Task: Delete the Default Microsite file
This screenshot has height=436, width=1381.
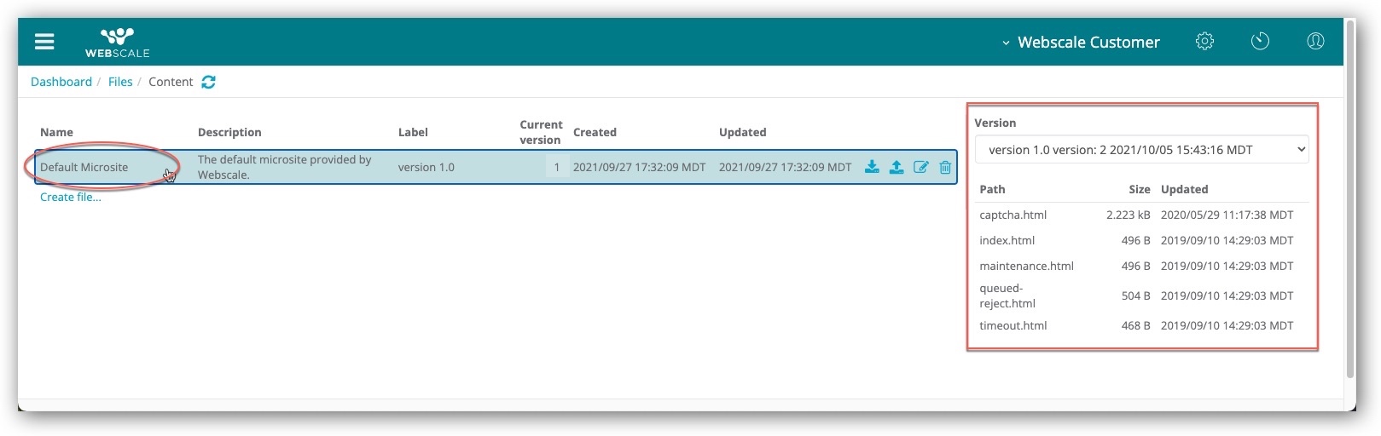Action: tap(945, 167)
